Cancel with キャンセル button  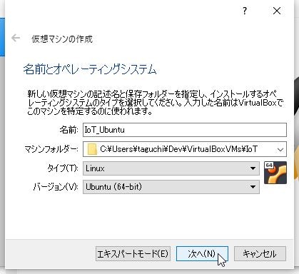coord(260,254)
